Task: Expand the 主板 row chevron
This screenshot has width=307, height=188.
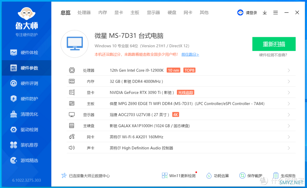Action: pyautogui.click(x=289, y=104)
